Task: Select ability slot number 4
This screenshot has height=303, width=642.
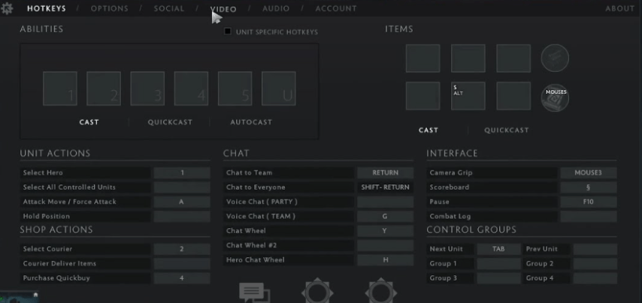Action: (x=191, y=88)
